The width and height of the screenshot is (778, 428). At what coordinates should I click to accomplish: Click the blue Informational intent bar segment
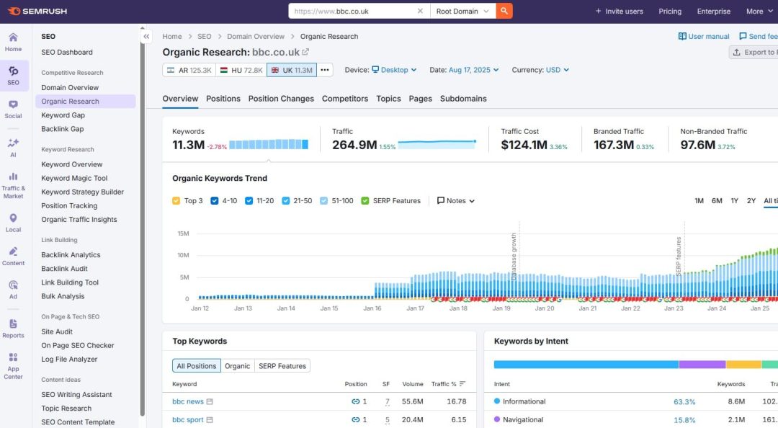pos(586,365)
